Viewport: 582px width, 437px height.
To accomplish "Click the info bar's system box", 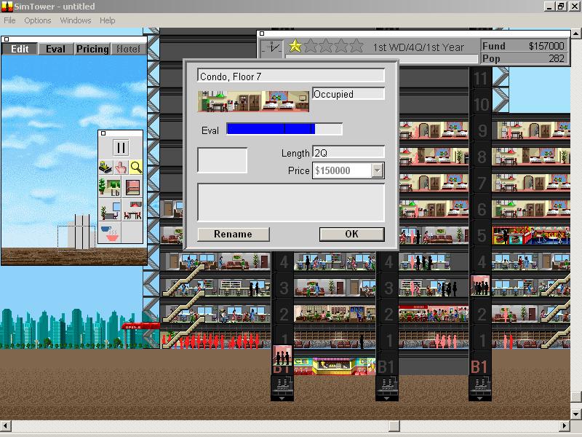I will coord(262,34).
